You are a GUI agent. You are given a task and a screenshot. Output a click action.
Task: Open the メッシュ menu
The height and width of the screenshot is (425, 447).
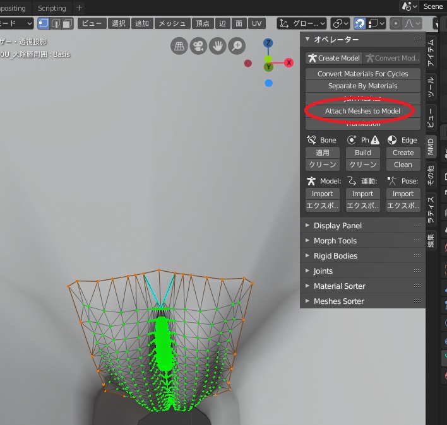tap(172, 23)
